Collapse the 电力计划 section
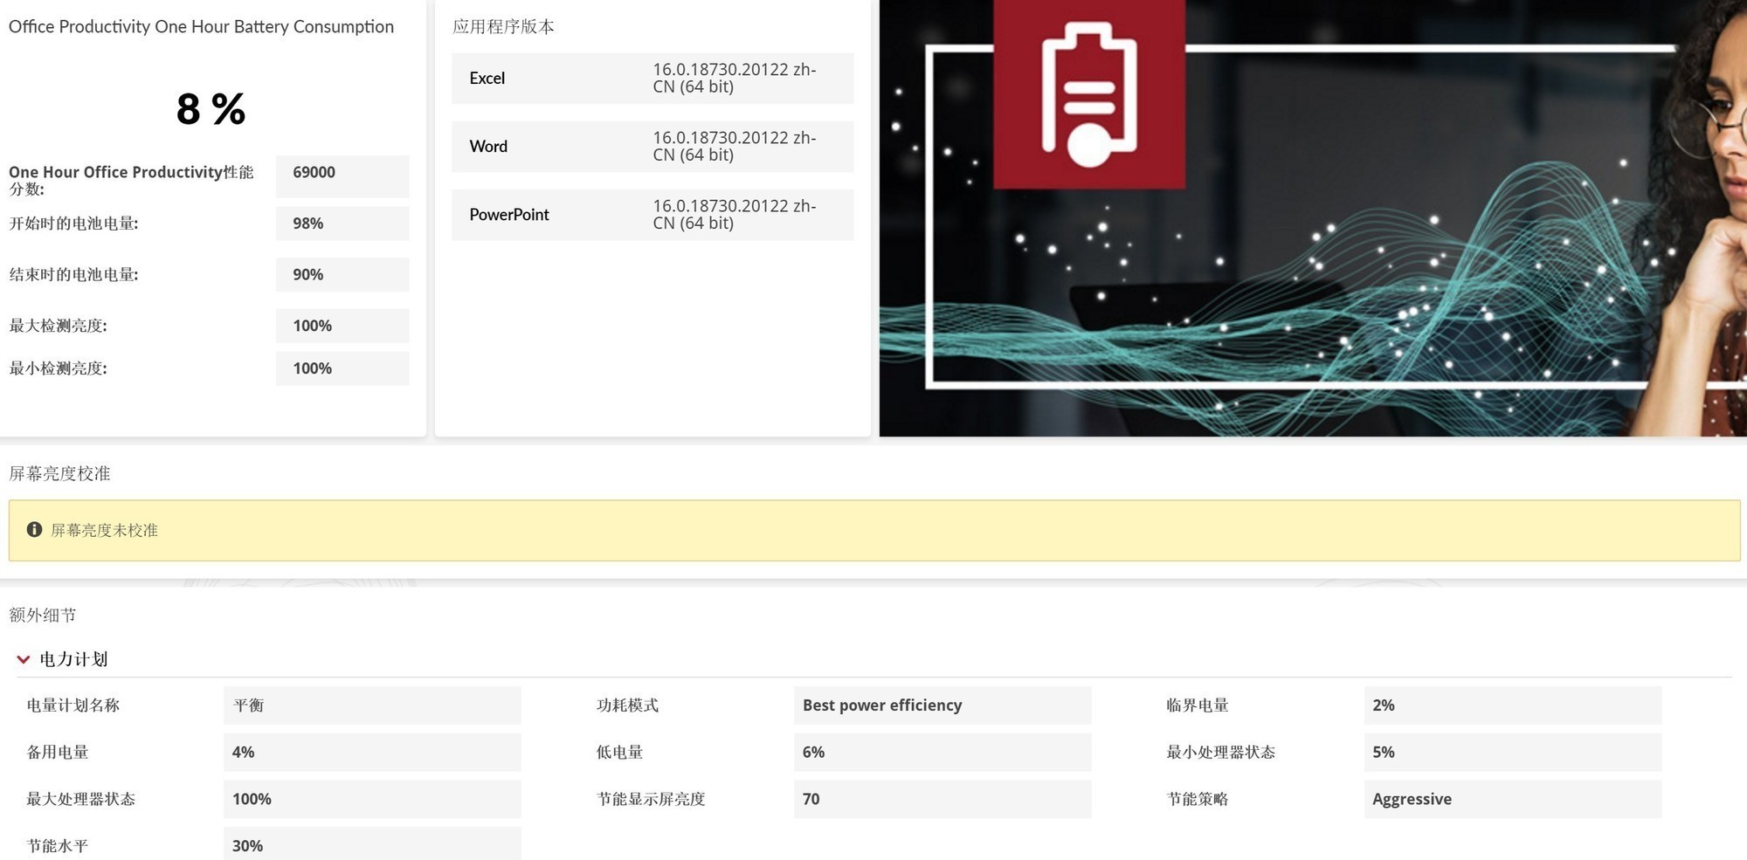 72,659
